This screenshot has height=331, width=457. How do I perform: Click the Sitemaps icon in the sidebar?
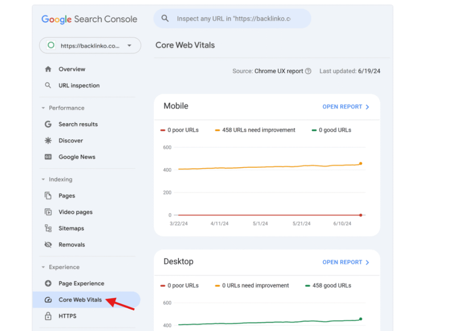coord(48,228)
